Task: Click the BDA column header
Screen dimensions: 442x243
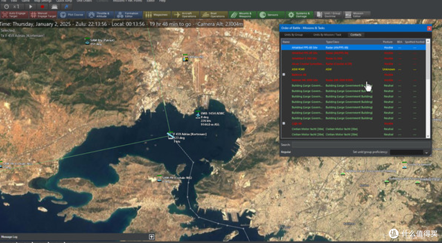Action: click(x=399, y=42)
